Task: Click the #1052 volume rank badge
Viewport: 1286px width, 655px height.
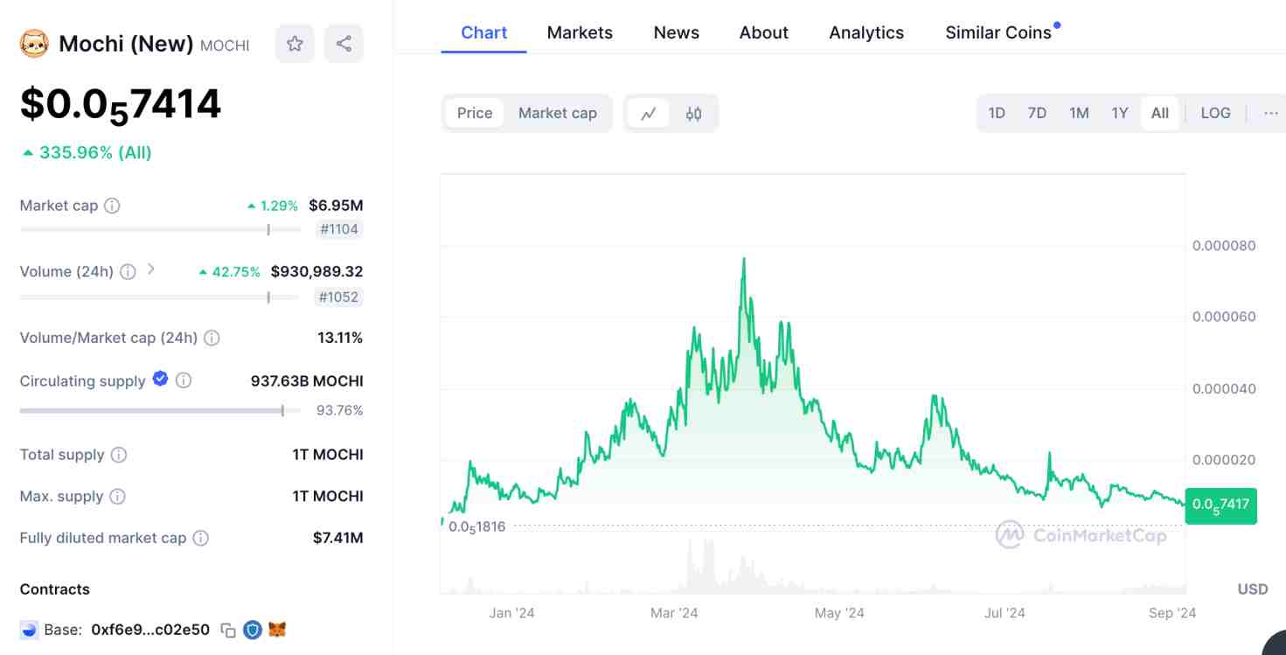Action: click(x=338, y=297)
